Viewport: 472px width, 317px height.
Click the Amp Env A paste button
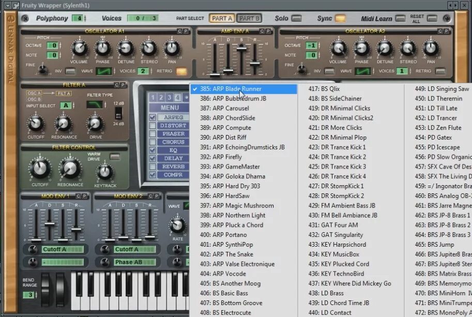(x=268, y=31)
